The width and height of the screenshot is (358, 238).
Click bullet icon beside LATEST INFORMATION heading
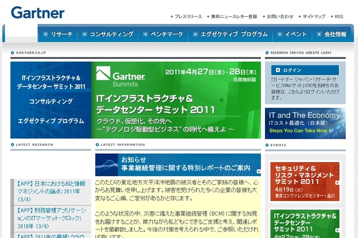tap(97, 145)
